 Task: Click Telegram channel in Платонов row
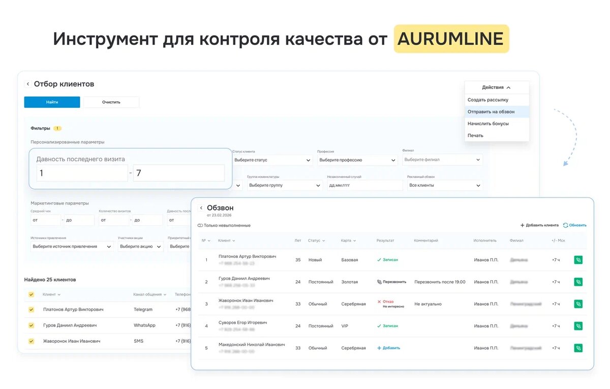point(143,310)
